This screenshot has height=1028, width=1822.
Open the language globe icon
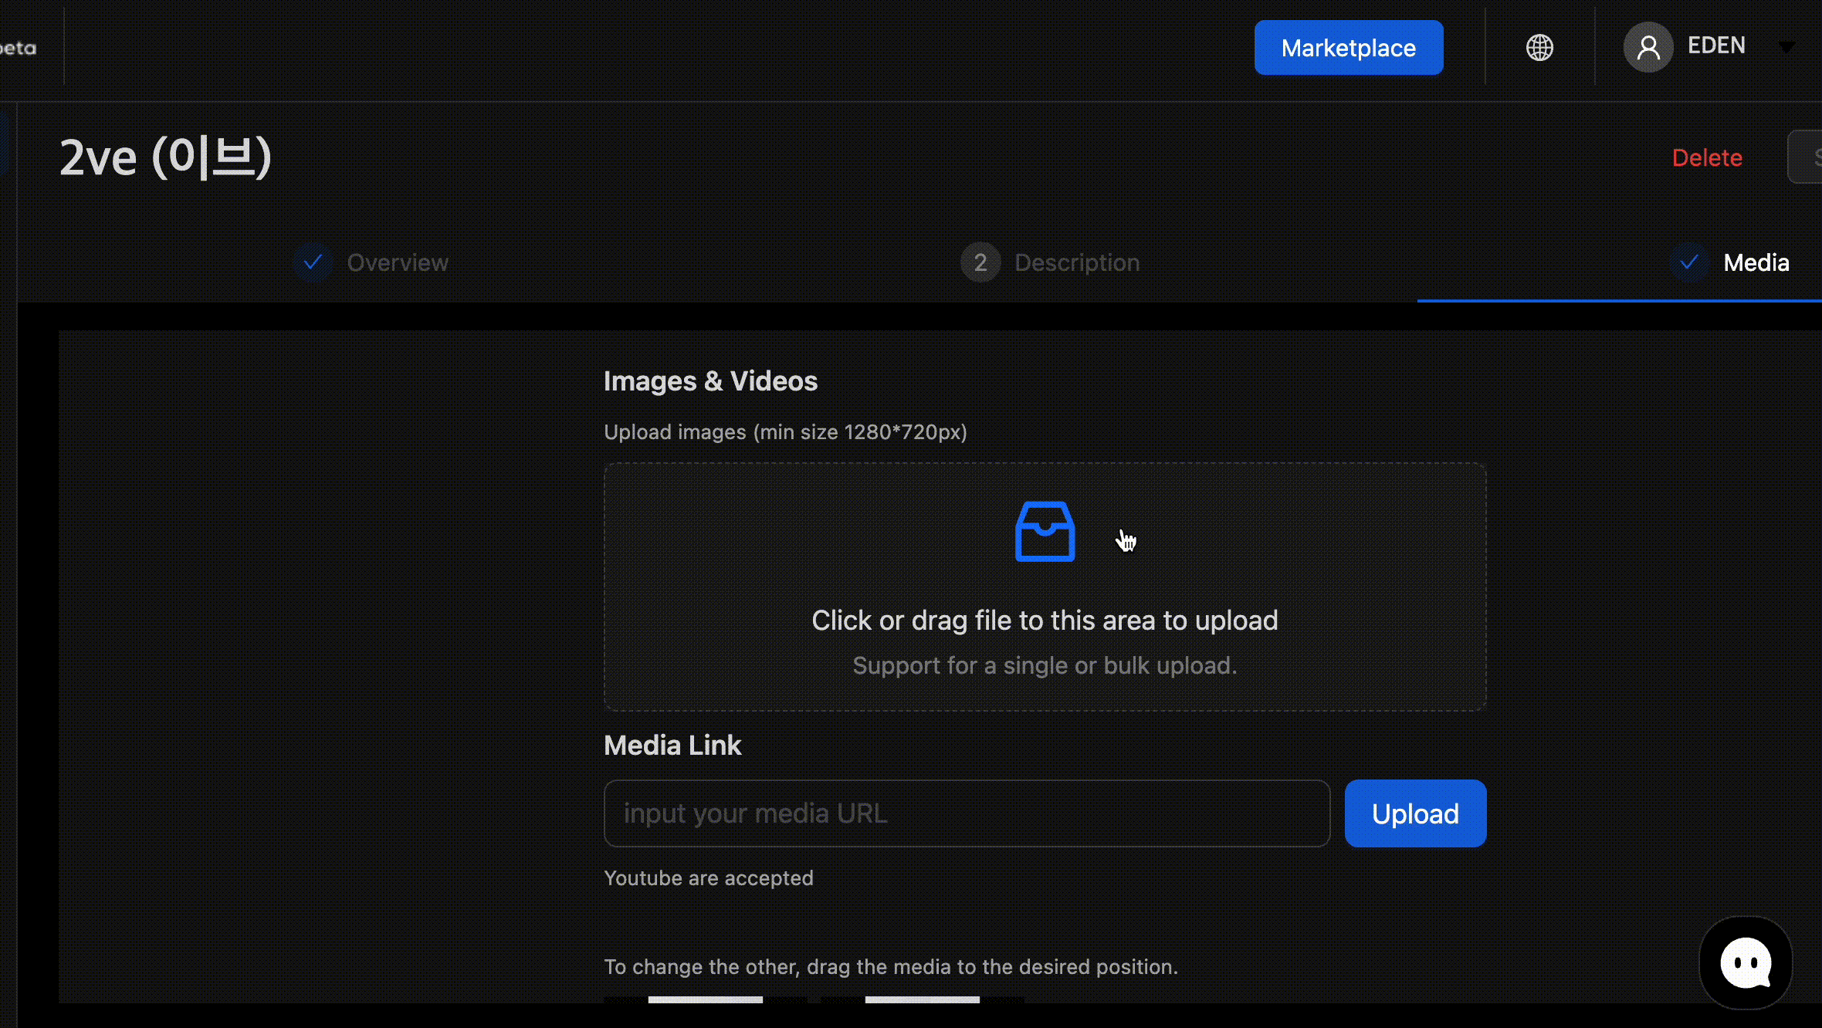[1539, 48]
